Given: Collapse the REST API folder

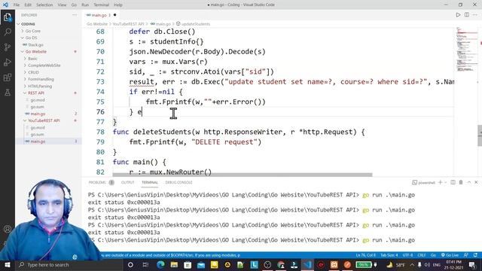Looking at the screenshot, I should tap(36, 93).
